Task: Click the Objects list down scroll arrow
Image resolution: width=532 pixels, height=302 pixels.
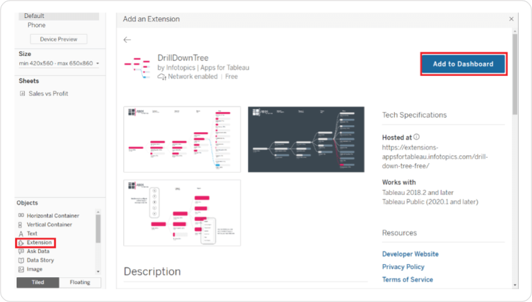Action: 98,272
